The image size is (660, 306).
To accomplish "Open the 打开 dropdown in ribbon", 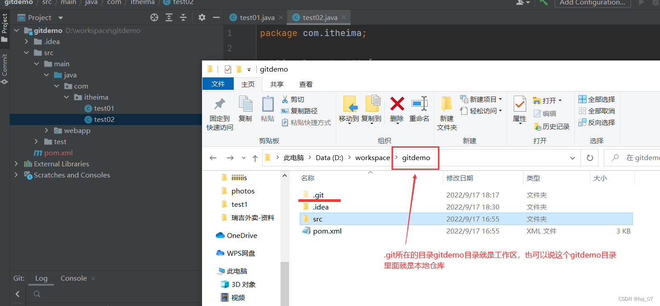I will (x=548, y=101).
